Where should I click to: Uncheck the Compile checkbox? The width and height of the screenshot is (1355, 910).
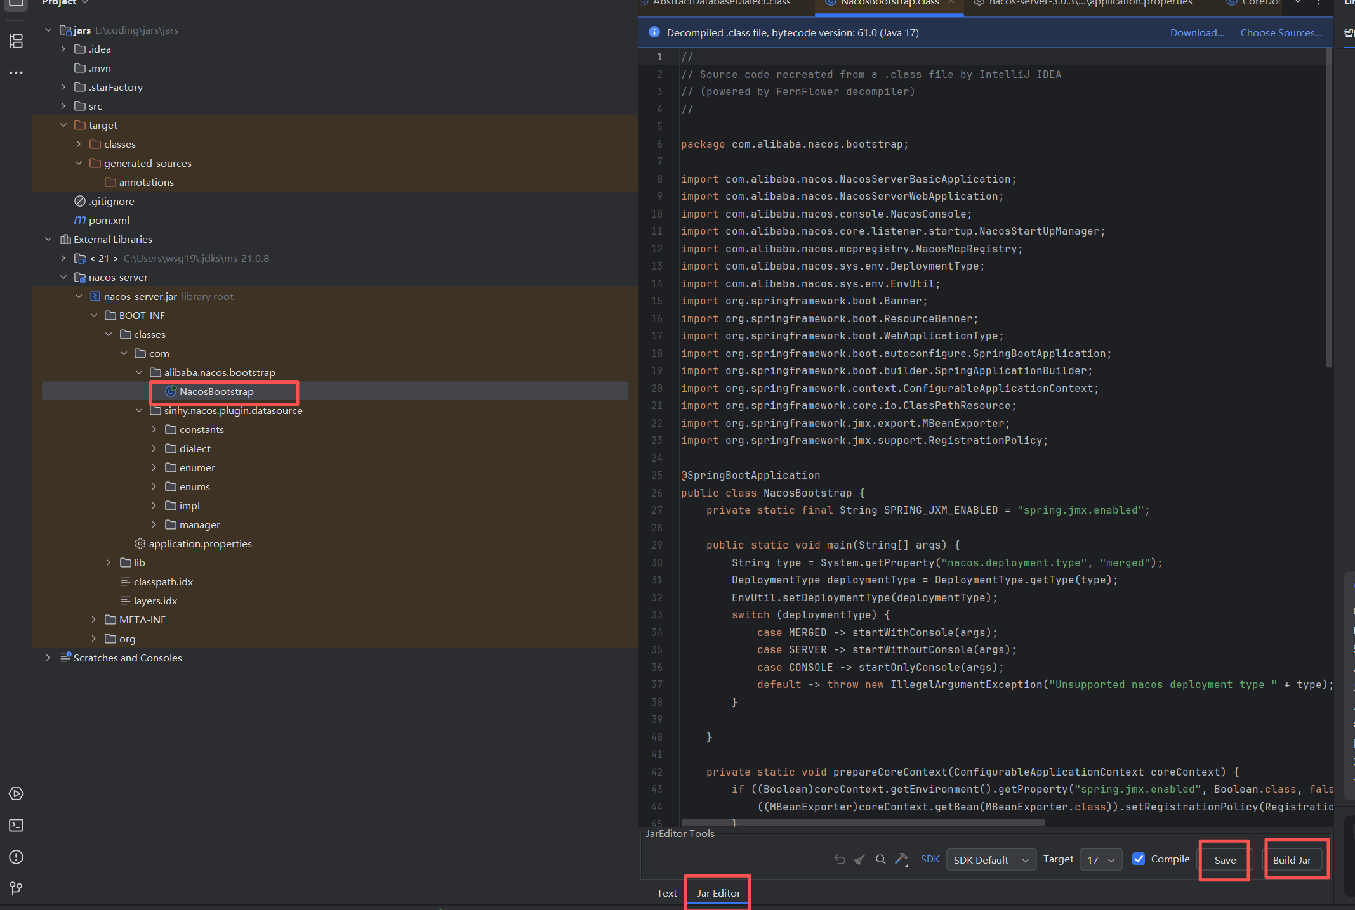[x=1139, y=859]
